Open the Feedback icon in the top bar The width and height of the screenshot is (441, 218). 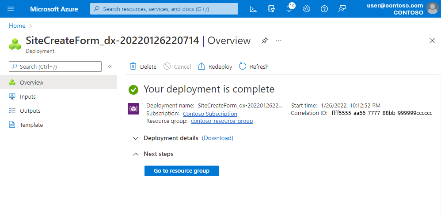(x=342, y=9)
